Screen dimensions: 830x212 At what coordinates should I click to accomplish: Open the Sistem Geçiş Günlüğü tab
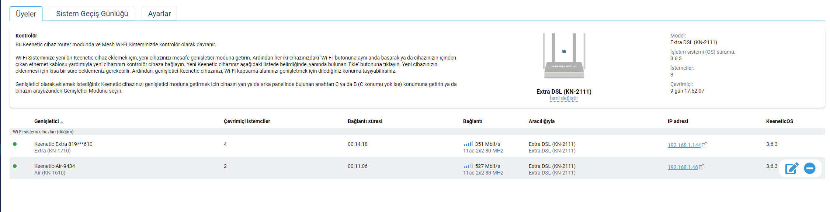tap(92, 14)
